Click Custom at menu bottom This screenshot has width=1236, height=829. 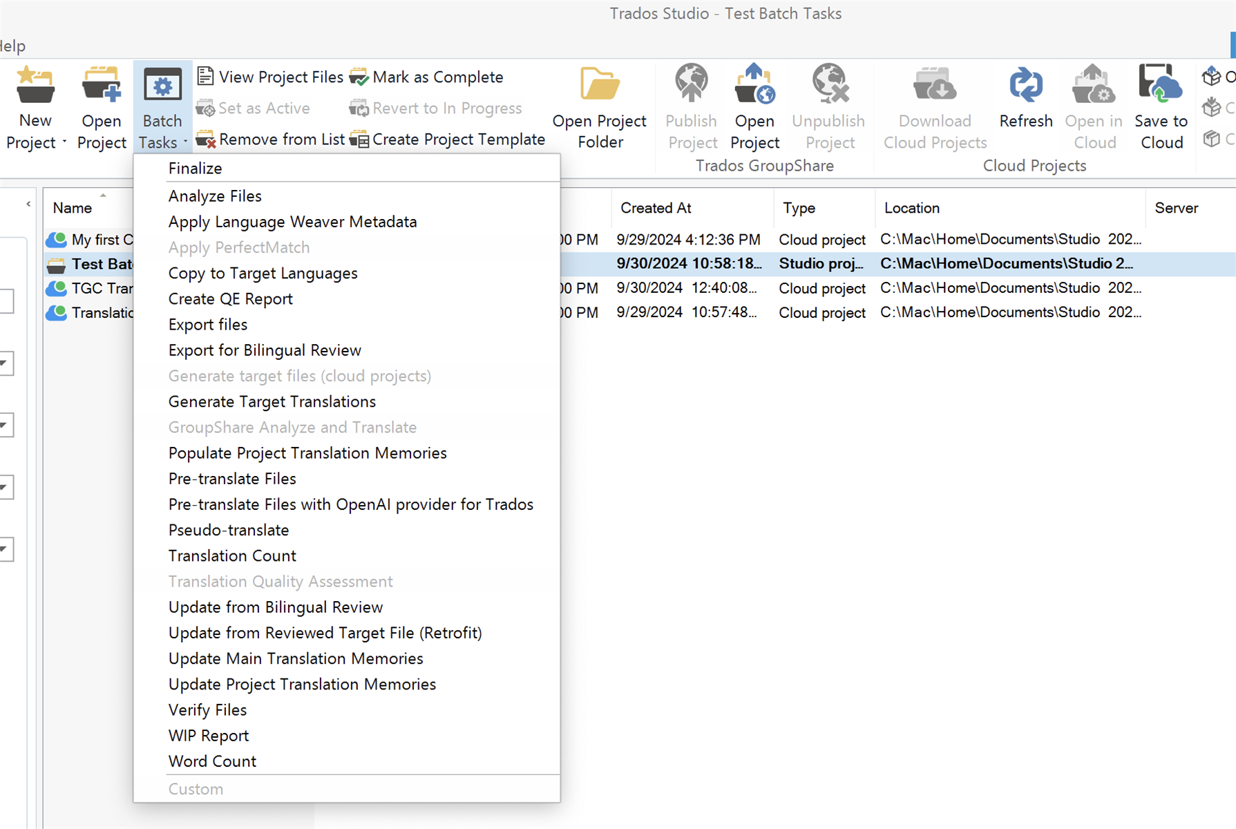pos(196,789)
